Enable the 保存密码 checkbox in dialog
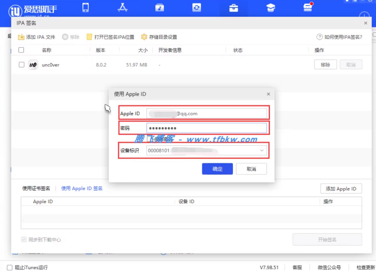 (149, 138)
